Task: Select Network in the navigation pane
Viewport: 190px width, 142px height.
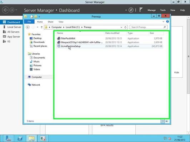Action: [36, 85]
